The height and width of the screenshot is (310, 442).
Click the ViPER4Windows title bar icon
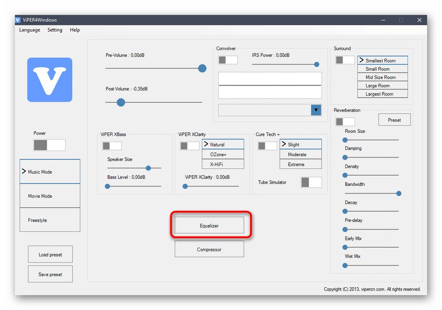tap(18, 20)
